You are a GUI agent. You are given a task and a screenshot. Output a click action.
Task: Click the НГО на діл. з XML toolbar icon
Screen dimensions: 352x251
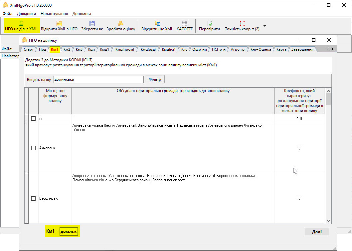click(21, 23)
